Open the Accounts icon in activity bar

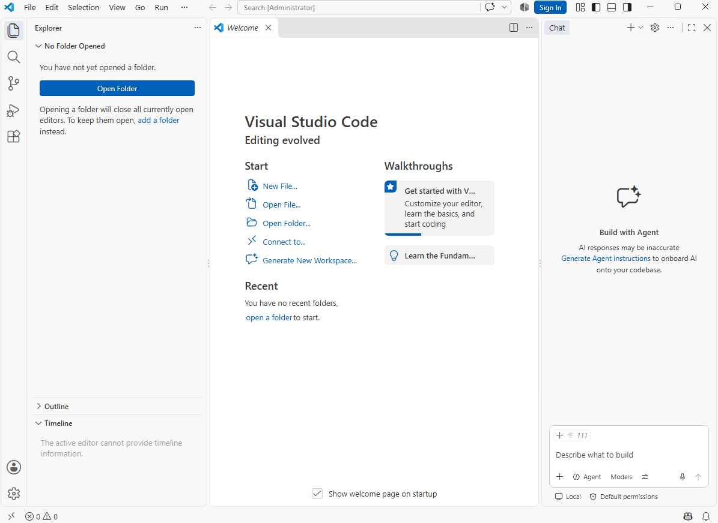[14, 467]
